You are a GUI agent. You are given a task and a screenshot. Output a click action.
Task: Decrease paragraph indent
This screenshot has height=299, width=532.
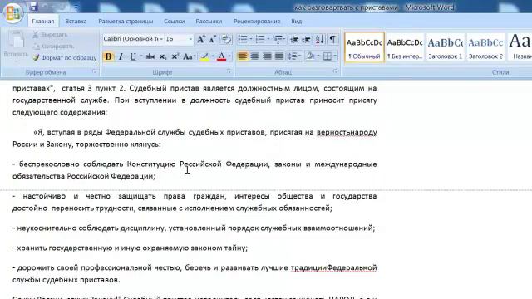294,39
